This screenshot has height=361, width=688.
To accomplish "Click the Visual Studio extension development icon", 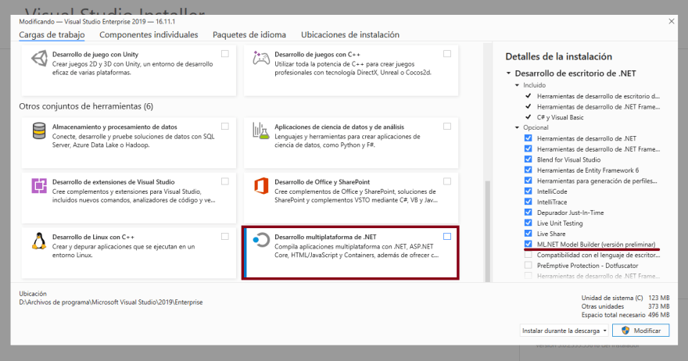I will coord(39,186).
